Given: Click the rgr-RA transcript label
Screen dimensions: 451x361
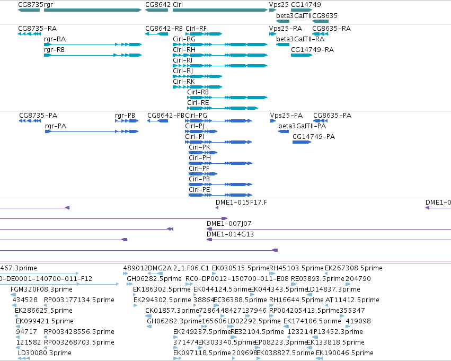Looking at the screenshot, I should click(55, 39).
